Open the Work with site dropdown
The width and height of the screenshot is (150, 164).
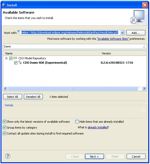pos(122,33)
